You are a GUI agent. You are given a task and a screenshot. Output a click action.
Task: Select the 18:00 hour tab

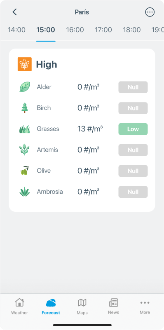pyautogui.click(x=132, y=30)
